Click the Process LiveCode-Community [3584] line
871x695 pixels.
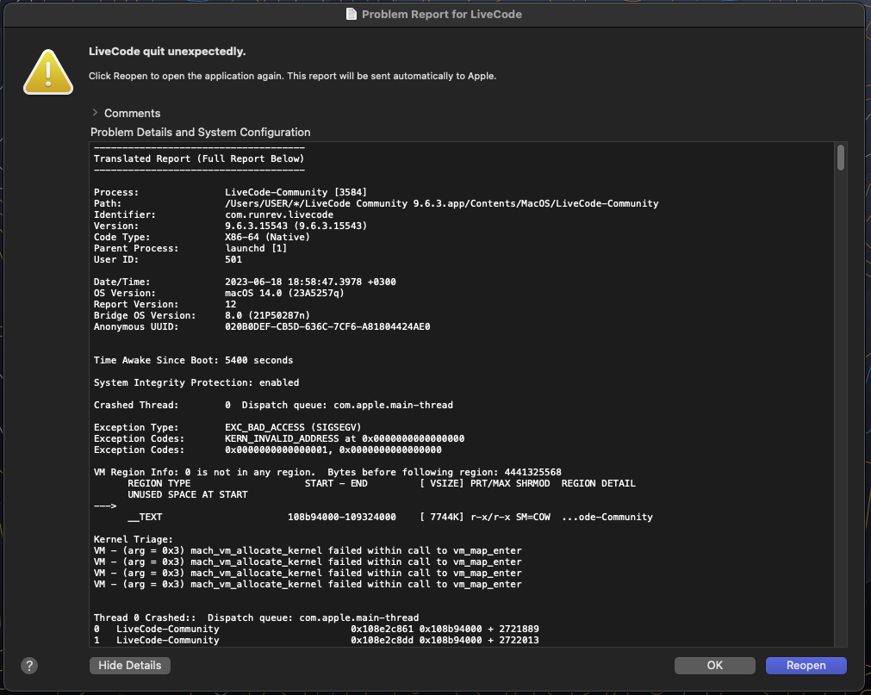(x=231, y=192)
